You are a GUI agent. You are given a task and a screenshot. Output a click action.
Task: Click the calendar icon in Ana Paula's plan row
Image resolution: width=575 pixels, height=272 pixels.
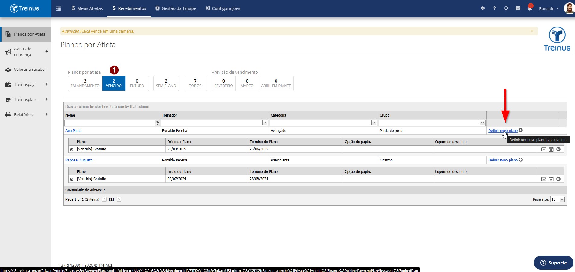[551, 149]
